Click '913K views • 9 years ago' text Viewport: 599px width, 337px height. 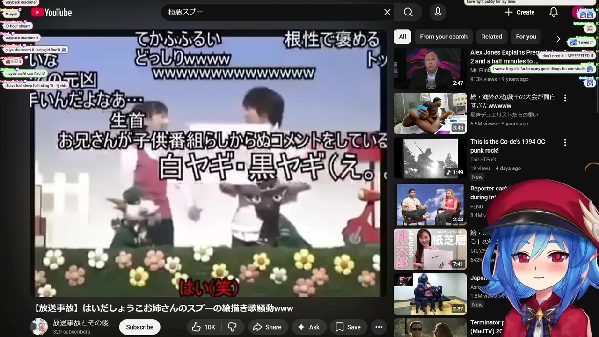pos(499,79)
